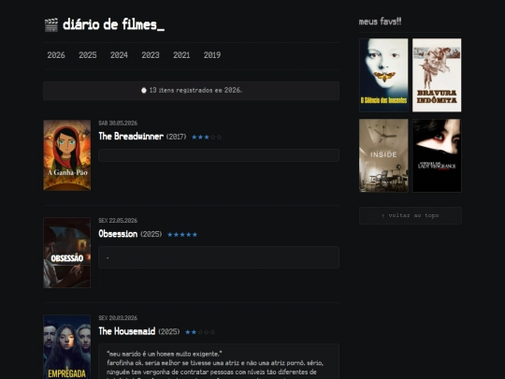Click The Housemaid two-star rating
The image size is (505, 379).
pos(200,332)
